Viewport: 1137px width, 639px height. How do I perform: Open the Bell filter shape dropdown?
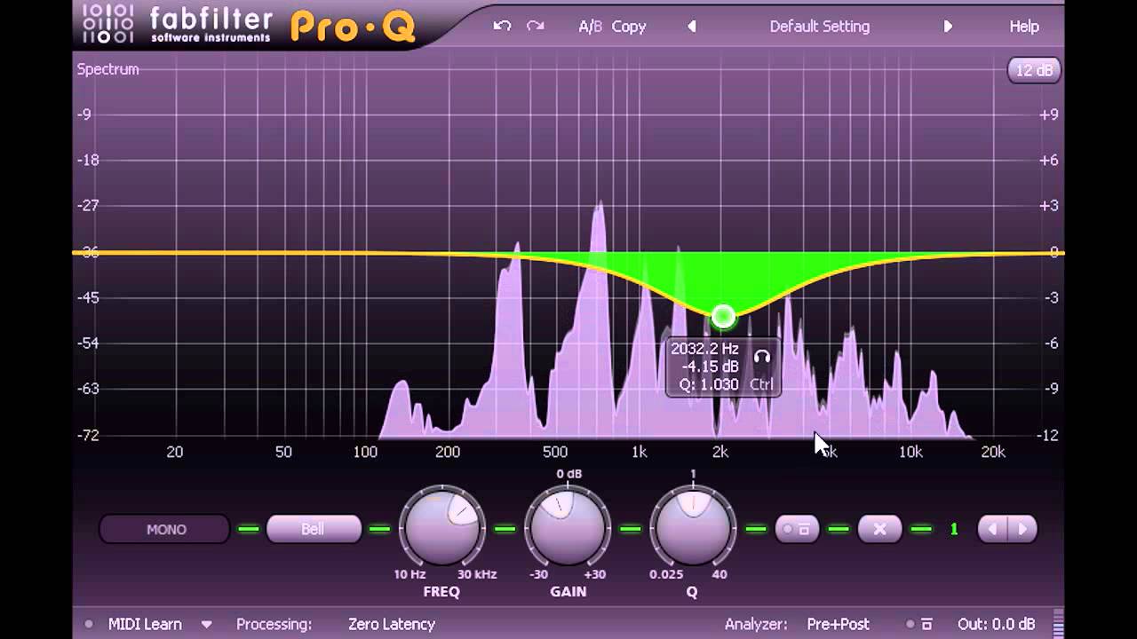[314, 529]
